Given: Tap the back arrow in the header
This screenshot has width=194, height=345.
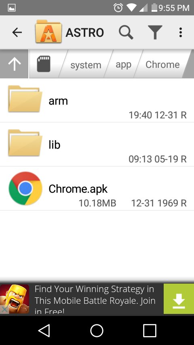Looking at the screenshot, I should point(17,33).
